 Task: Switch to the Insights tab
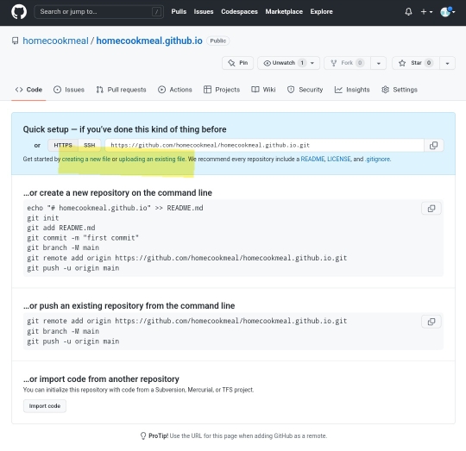click(352, 90)
